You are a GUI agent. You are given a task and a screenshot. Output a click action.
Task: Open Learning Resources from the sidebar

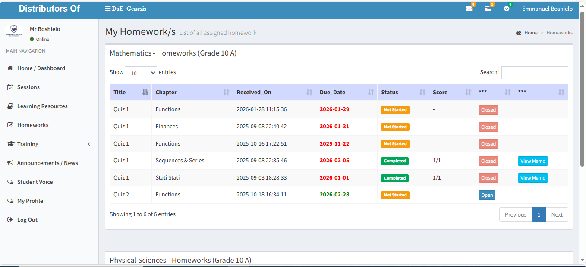[x=42, y=106]
